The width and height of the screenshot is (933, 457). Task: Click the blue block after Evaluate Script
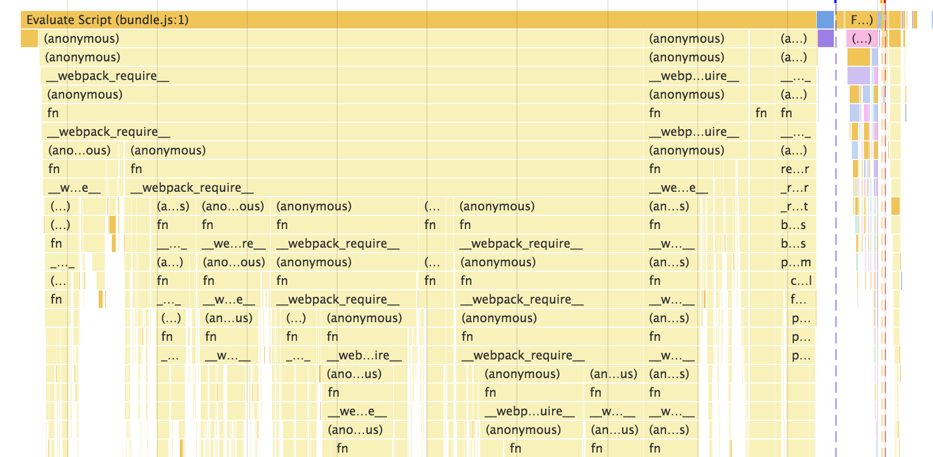(x=825, y=20)
